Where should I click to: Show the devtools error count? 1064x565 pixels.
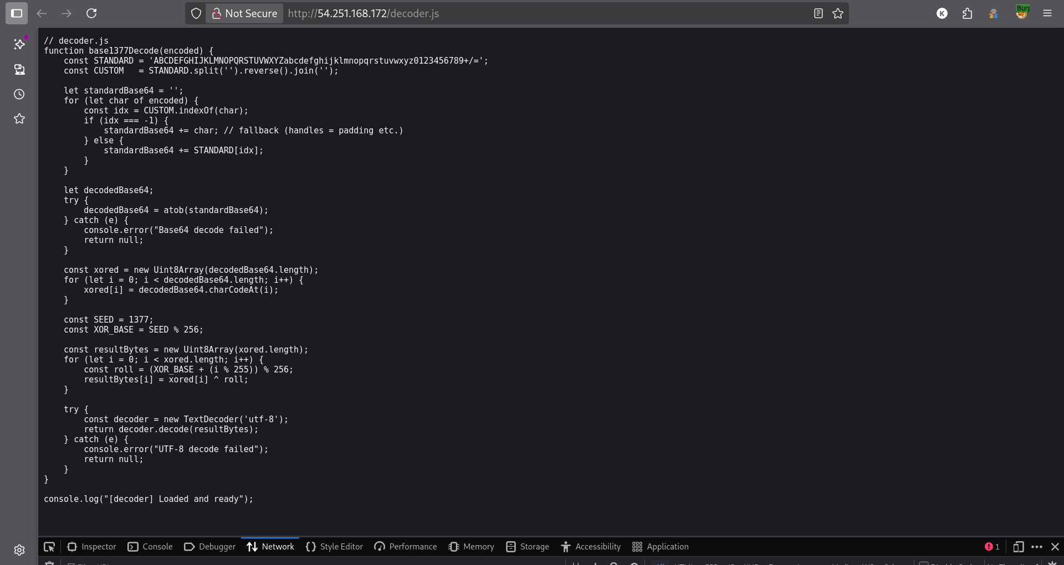click(x=992, y=547)
